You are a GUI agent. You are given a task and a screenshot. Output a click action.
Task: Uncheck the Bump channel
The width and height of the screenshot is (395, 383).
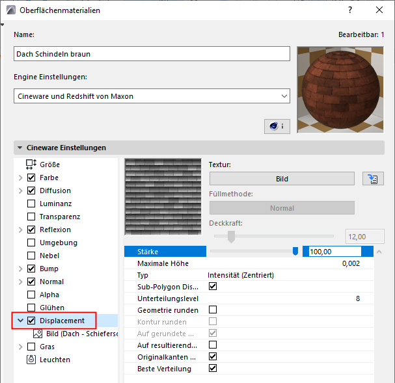point(31,269)
